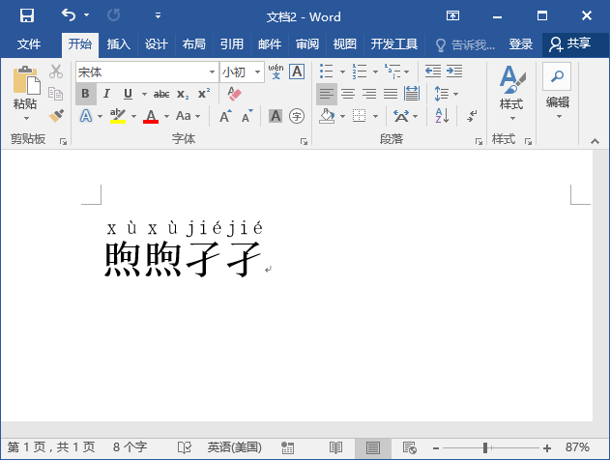
Task: Open the font size dropdown (小初)
Action: tap(257, 72)
